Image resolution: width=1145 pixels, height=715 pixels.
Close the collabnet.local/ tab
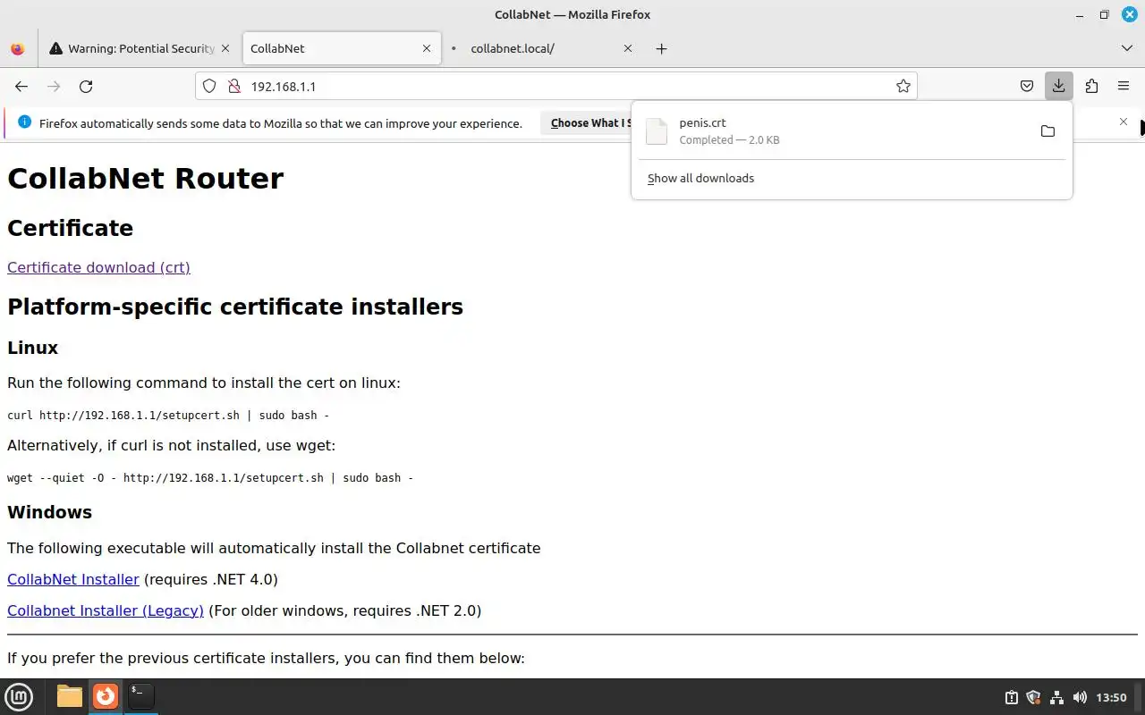[x=628, y=48]
